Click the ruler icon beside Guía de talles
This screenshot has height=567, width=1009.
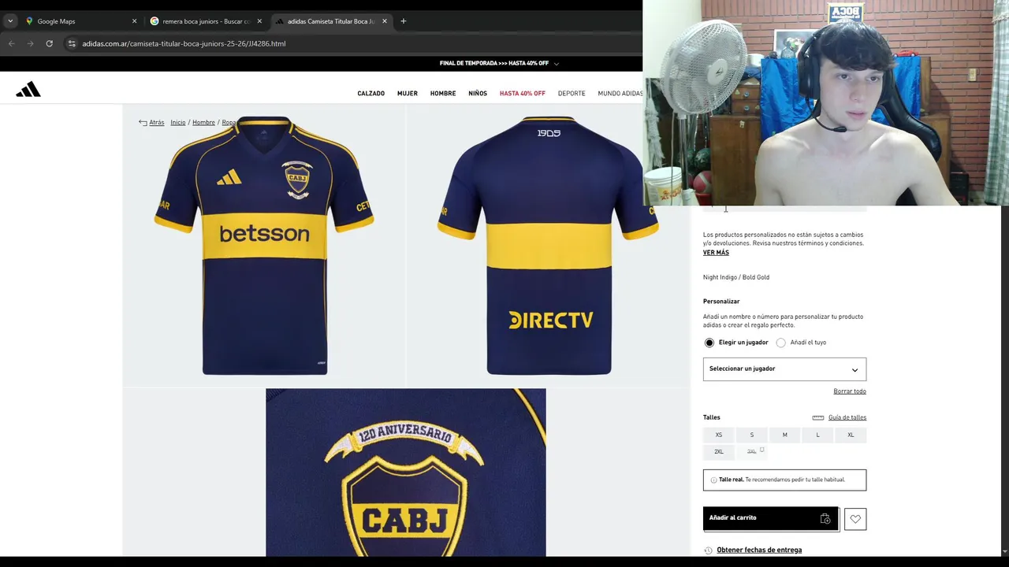point(818,417)
